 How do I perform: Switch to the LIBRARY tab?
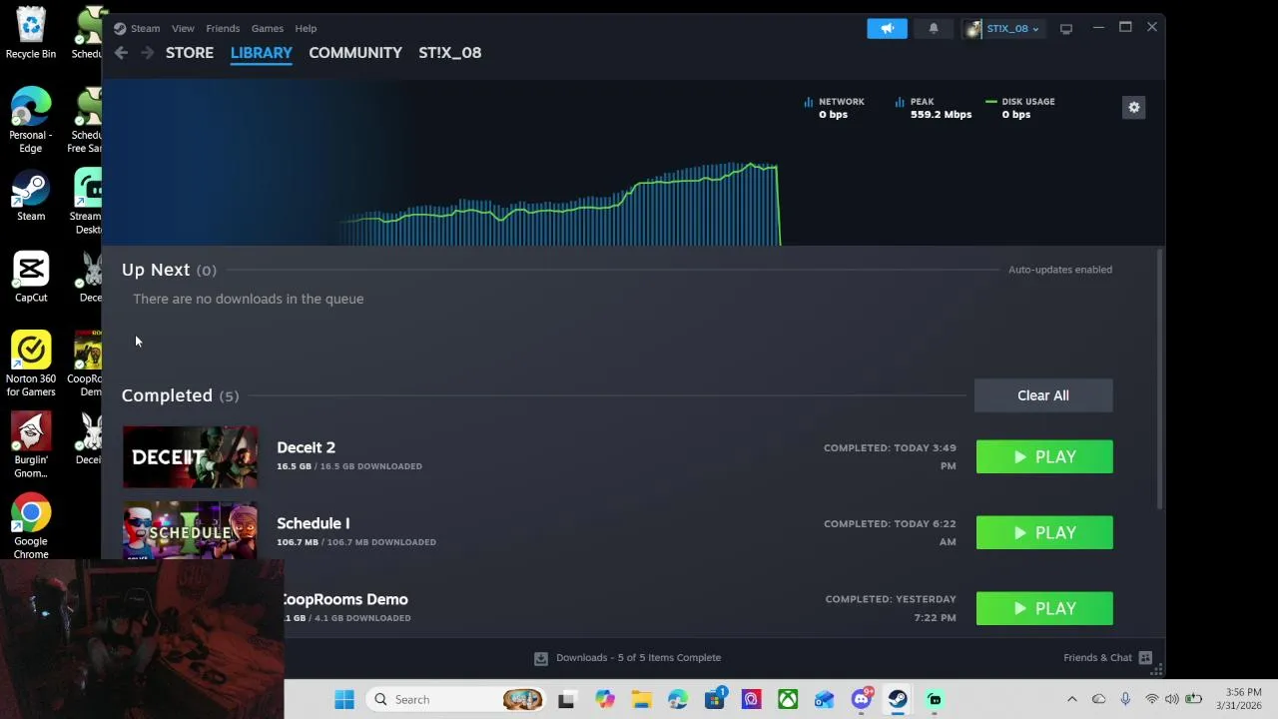click(262, 53)
